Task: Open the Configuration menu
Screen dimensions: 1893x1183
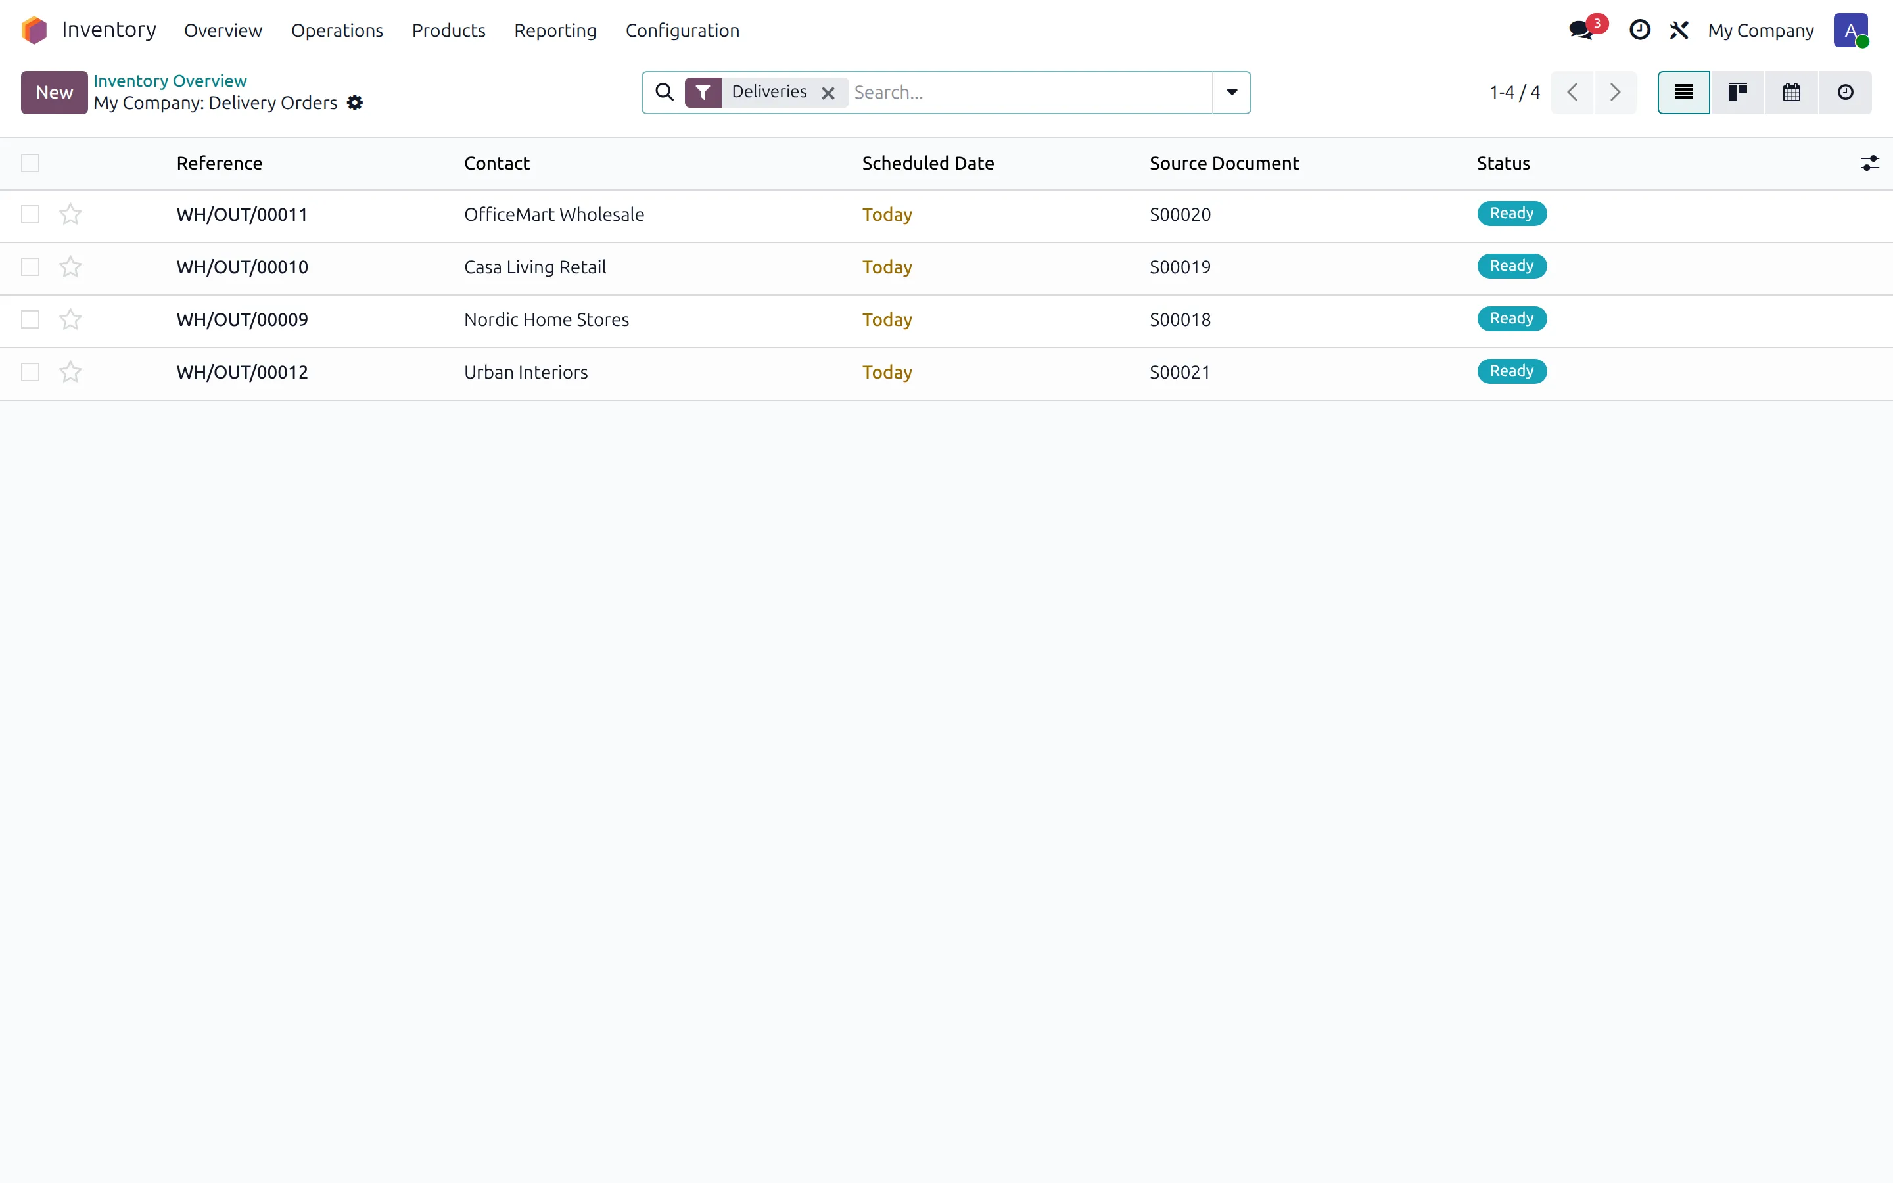Action: tap(683, 30)
